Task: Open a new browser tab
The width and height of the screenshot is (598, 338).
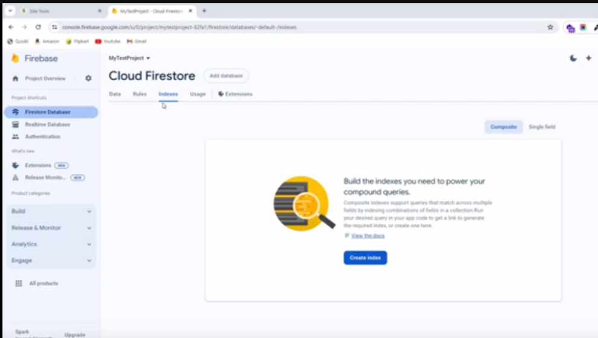Action: click(204, 11)
